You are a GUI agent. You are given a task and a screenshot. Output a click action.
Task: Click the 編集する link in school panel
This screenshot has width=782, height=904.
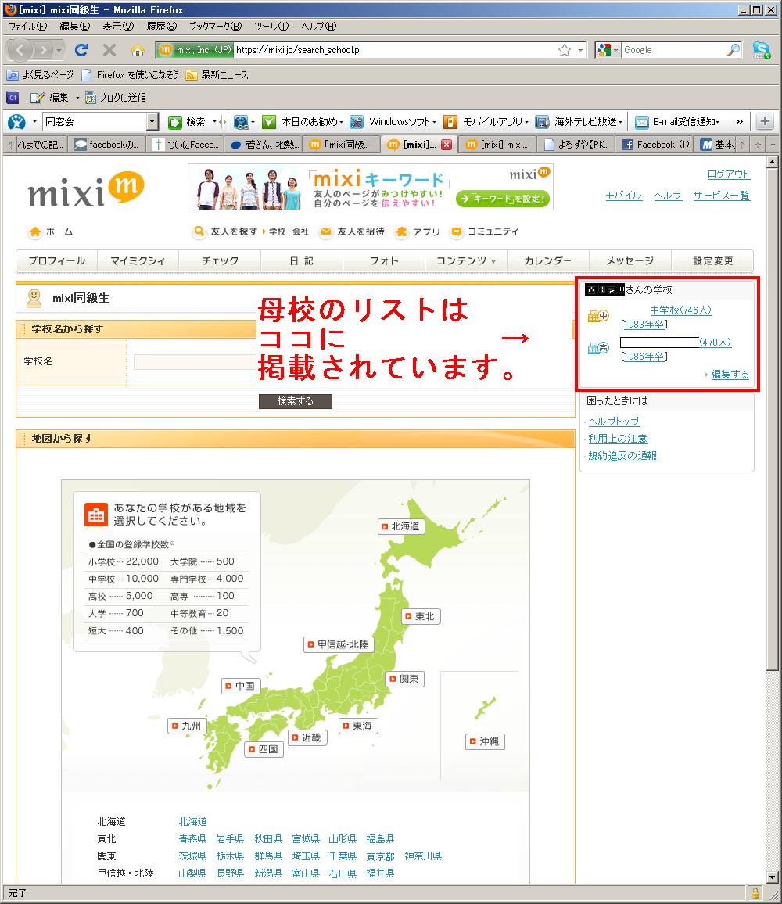pos(730,374)
